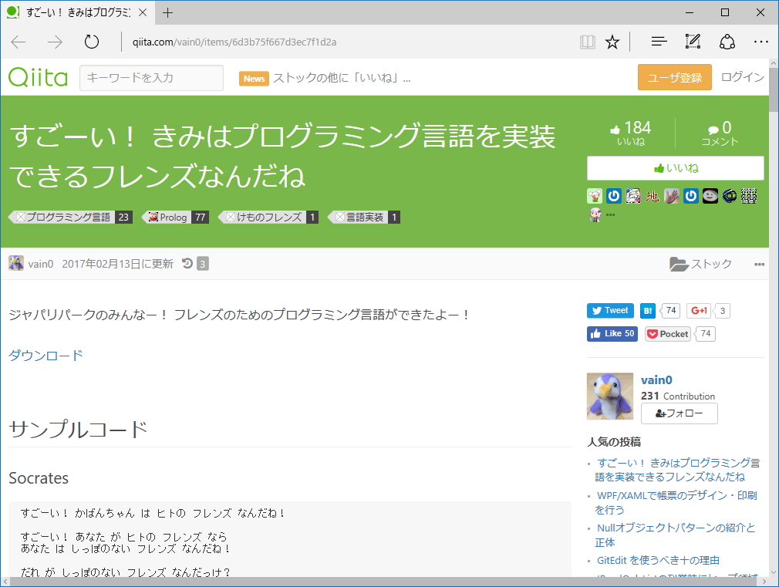Select the Prolog tag
The width and height of the screenshot is (779, 587).
point(171,217)
